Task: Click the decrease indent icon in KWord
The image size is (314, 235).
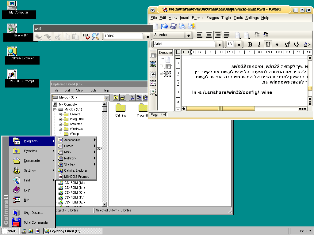Action: [x=257, y=35]
